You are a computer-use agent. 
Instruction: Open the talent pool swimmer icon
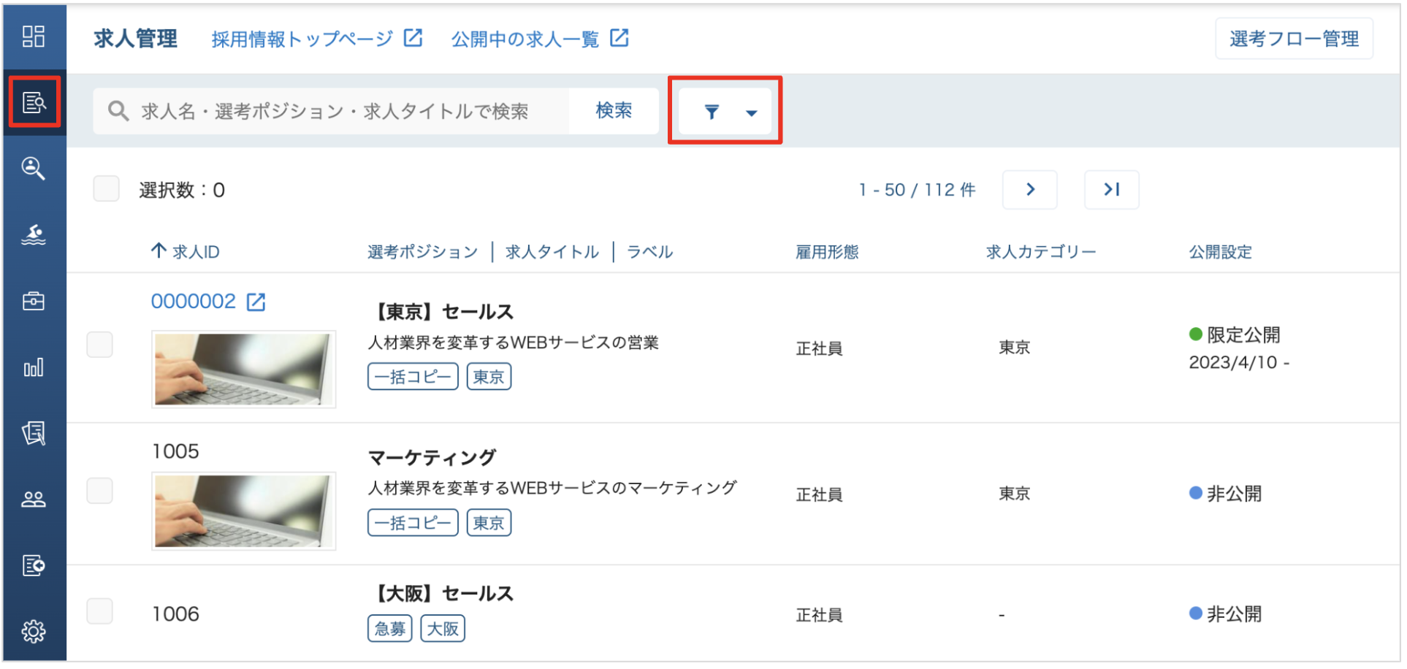click(34, 234)
